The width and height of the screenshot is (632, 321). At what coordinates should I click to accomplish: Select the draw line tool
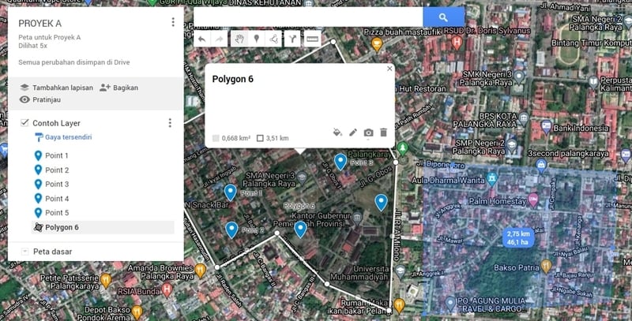(273, 39)
